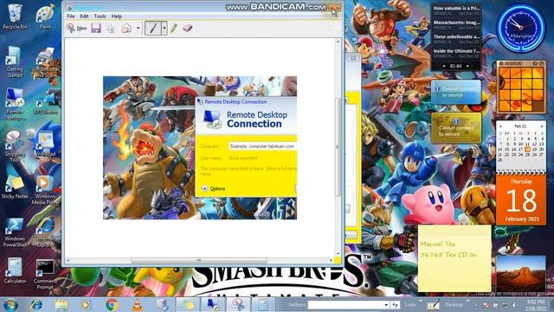The image size is (554, 312).
Task: Click calendar gadget next month arrow
Action: pos(542,127)
